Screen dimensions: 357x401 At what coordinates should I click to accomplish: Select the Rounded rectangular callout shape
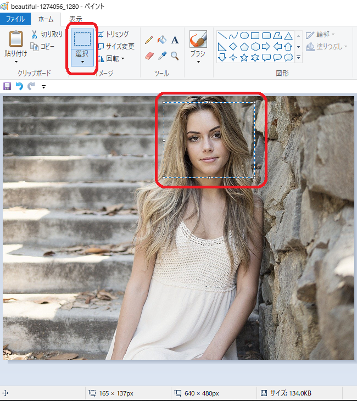click(266, 58)
